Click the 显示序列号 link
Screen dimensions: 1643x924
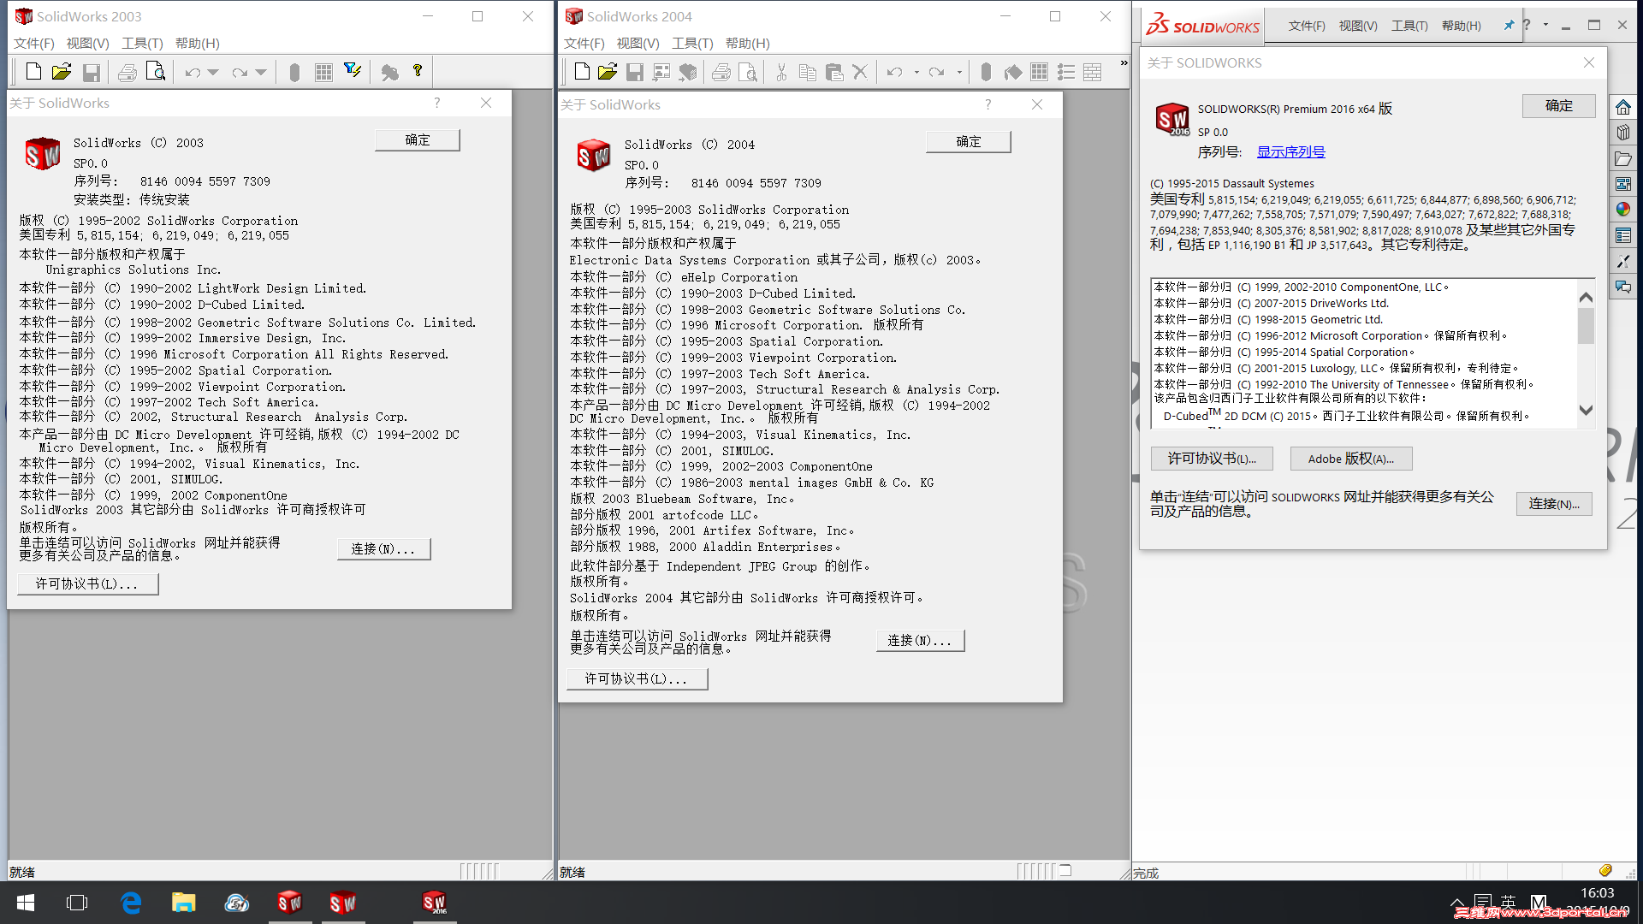pyautogui.click(x=1290, y=152)
